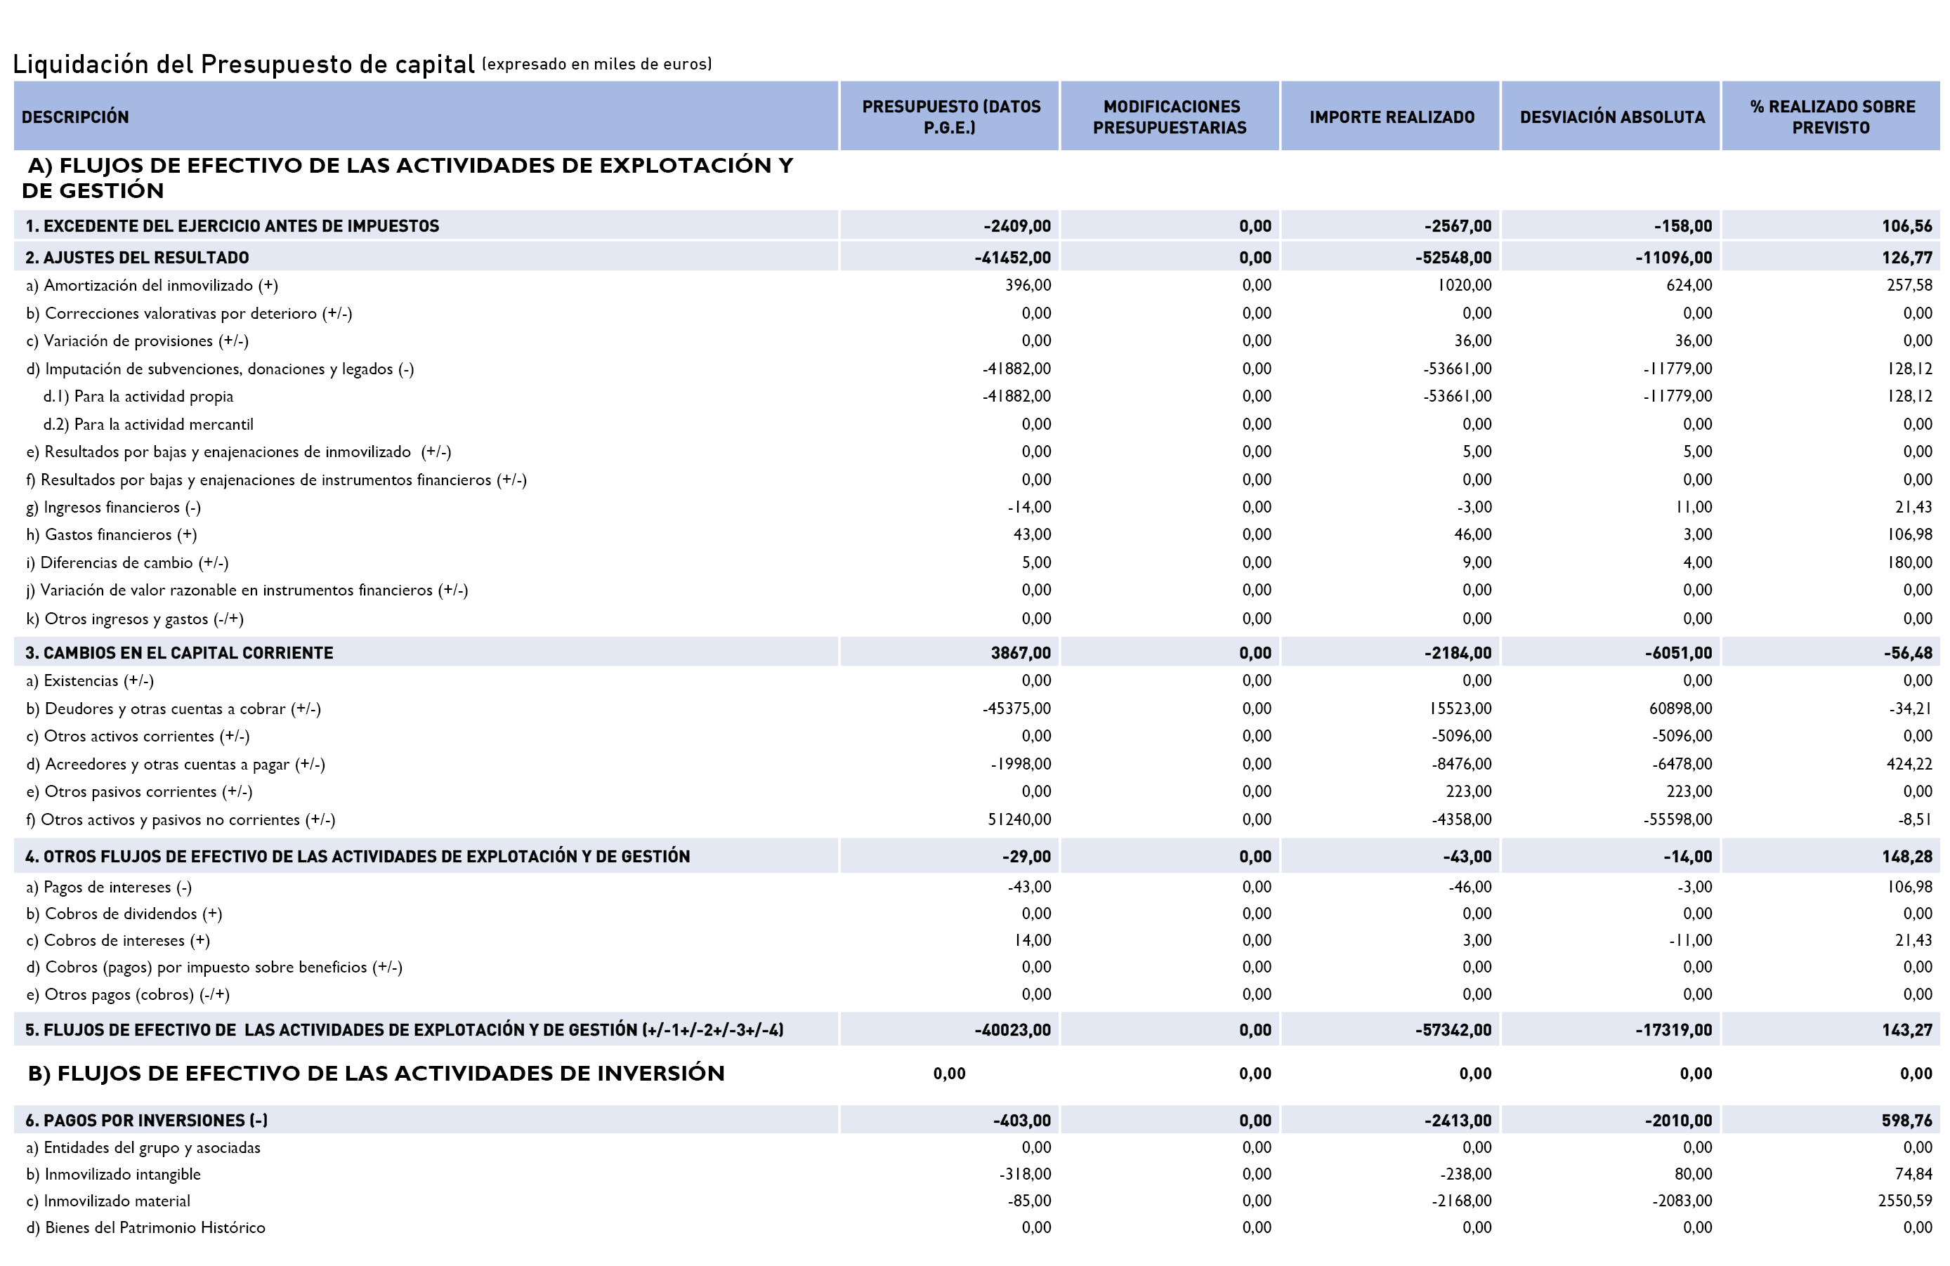Select row d) Bienes del Patrimonio Histórico
Screen dimensions: 1950x1266
[976, 1227]
